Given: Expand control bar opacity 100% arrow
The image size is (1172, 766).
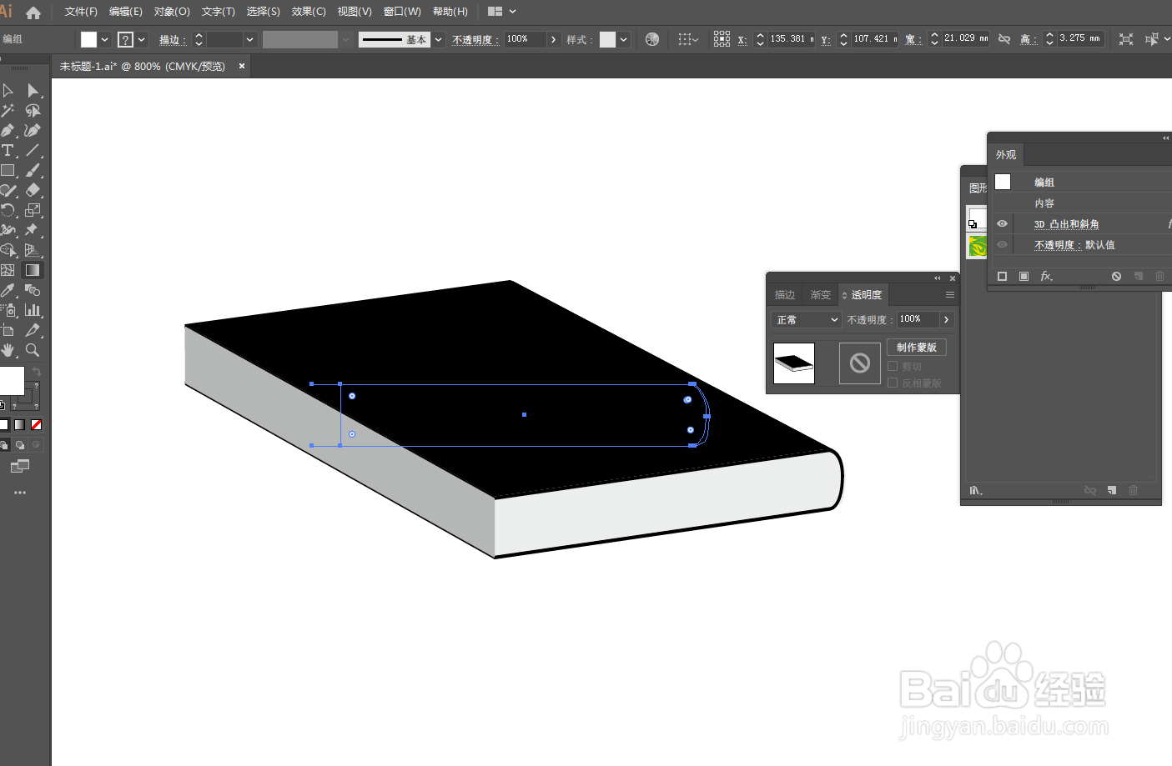Looking at the screenshot, I should [553, 39].
